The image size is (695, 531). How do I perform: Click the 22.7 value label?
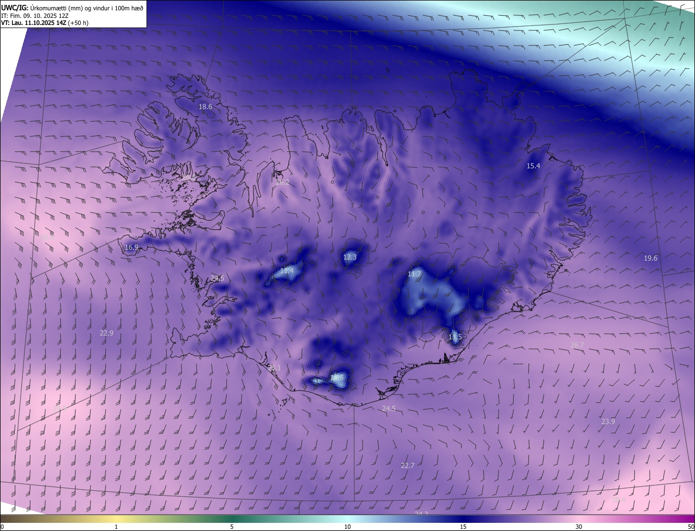(407, 465)
